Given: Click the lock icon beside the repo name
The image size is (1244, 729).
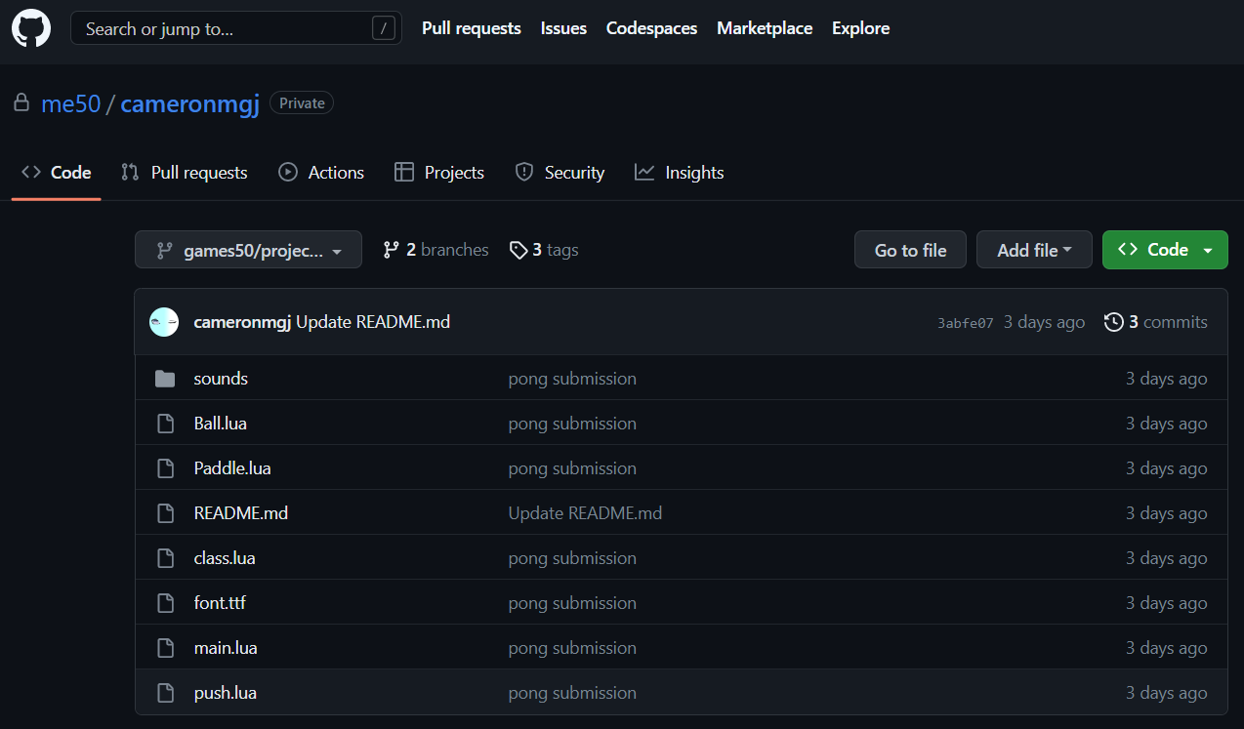Looking at the screenshot, I should pyautogui.click(x=21, y=102).
